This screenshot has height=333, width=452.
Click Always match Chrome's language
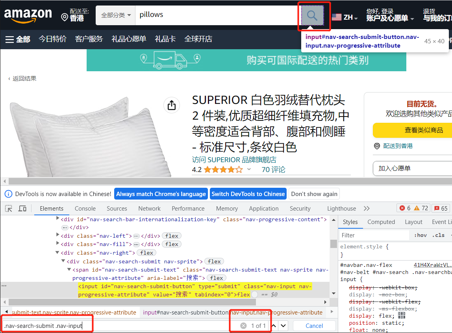coord(161,194)
